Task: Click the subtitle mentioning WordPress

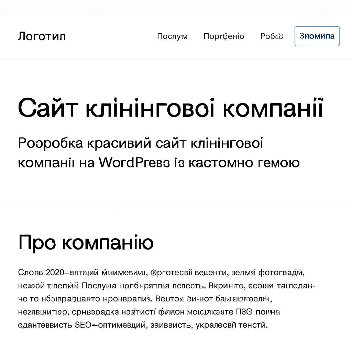Action: [x=159, y=153]
